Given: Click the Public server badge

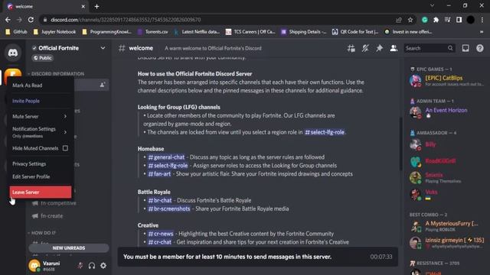Looking at the screenshot, I should (x=42, y=58).
